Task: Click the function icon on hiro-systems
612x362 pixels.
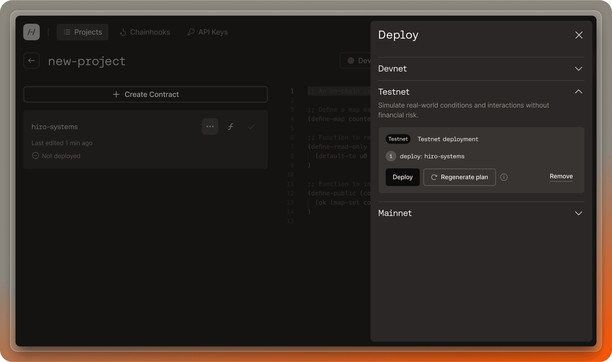Action: point(230,126)
